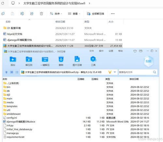The height and width of the screenshot is (142, 163).
Task: Click Add (添加) icon in 360 Zip
Action: [x=13, y=61]
